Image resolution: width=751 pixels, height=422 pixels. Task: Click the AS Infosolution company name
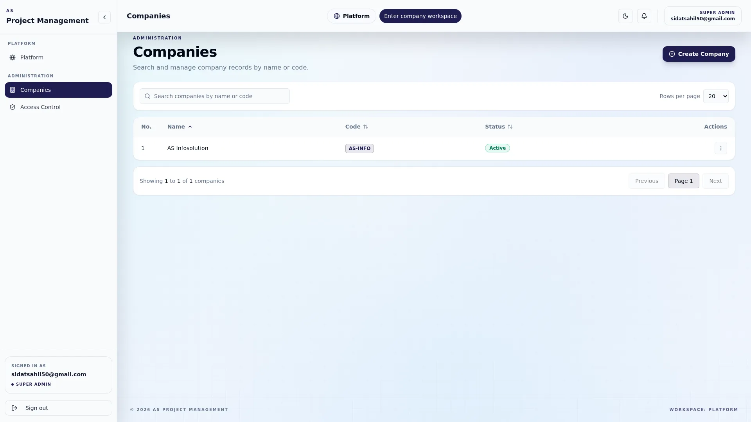pos(188,148)
